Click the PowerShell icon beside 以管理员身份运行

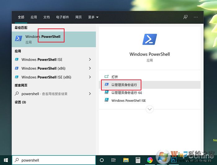click(107, 84)
